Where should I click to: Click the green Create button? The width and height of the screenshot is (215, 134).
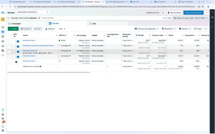(13, 29)
